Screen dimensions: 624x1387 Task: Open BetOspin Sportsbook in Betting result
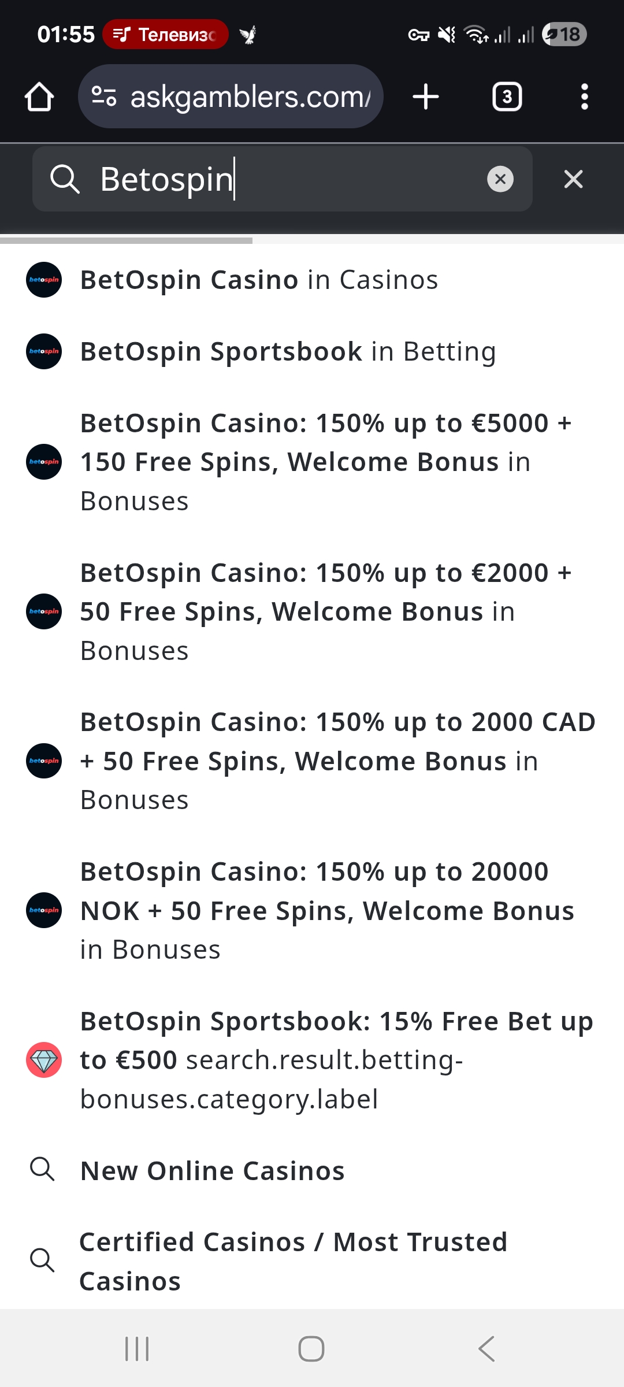(288, 352)
